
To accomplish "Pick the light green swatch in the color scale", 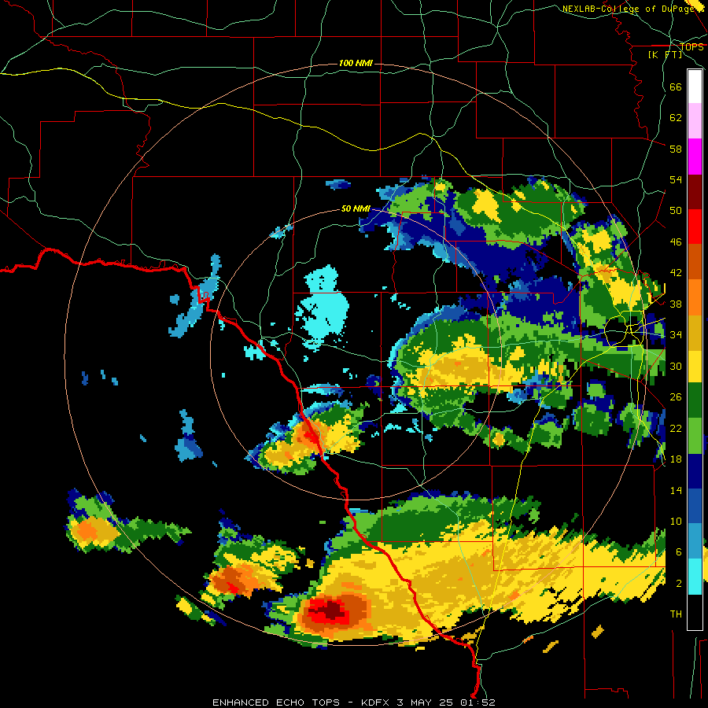I will (695, 436).
